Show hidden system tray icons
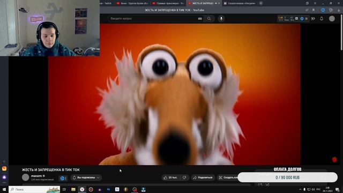Image resolution: width=343 pixels, height=193 pixels. 300,189
